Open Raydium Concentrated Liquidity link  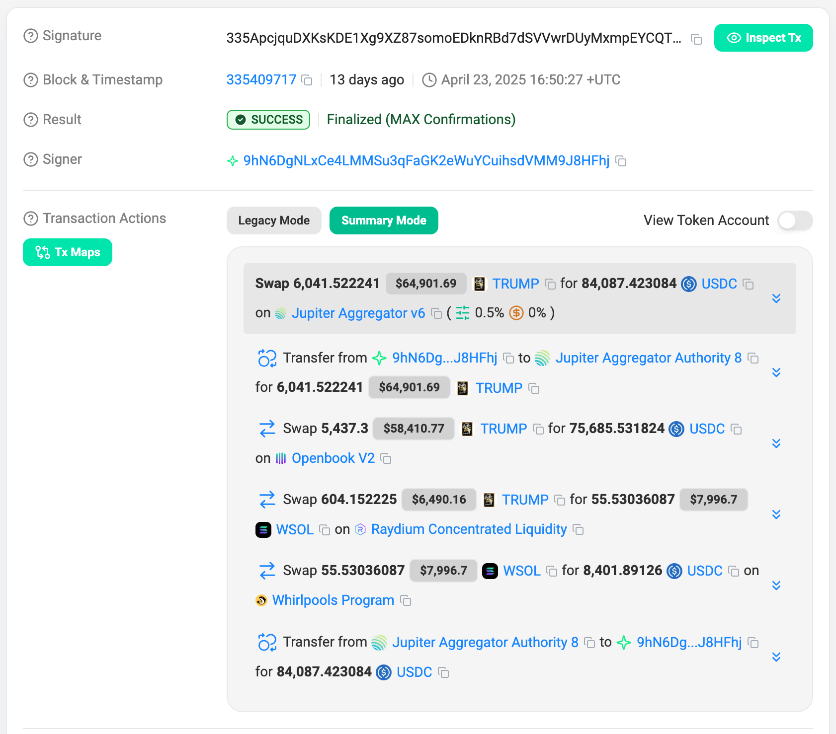point(469,529)
